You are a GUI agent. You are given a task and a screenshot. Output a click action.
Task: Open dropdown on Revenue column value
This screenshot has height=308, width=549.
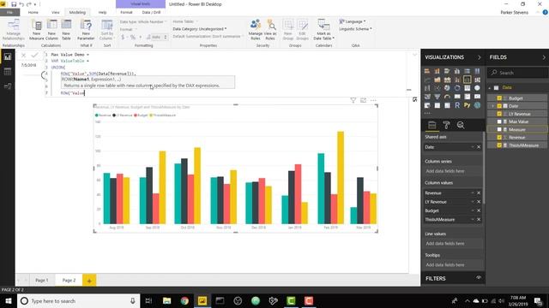(473, 193)
